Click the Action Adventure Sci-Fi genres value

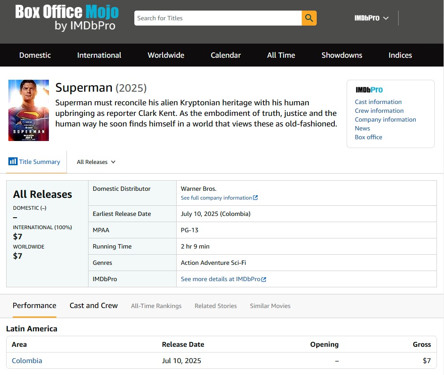point(213,263)
